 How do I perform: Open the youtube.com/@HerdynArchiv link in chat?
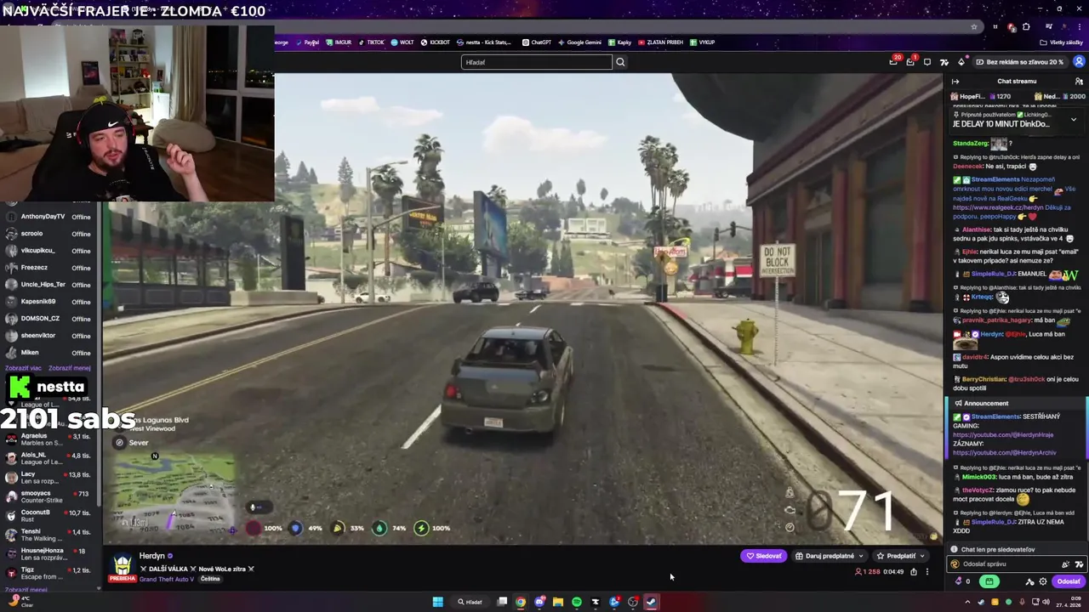coord(1005,453)
